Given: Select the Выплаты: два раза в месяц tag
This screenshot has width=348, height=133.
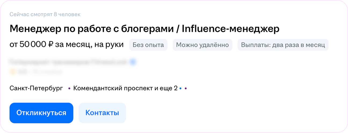Looking at the screenshot, I should click(283, 45).
